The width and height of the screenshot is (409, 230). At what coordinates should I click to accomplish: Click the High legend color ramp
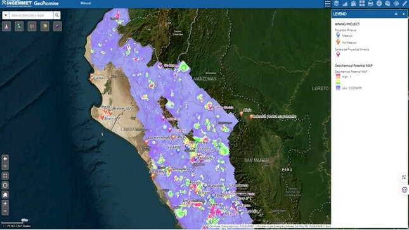pos(338,79)
